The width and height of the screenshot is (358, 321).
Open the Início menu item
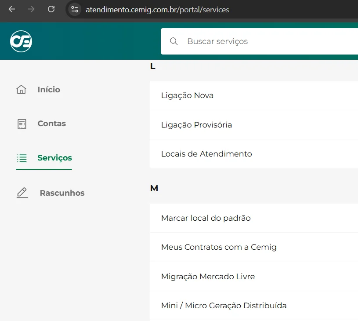coord(49,90)
